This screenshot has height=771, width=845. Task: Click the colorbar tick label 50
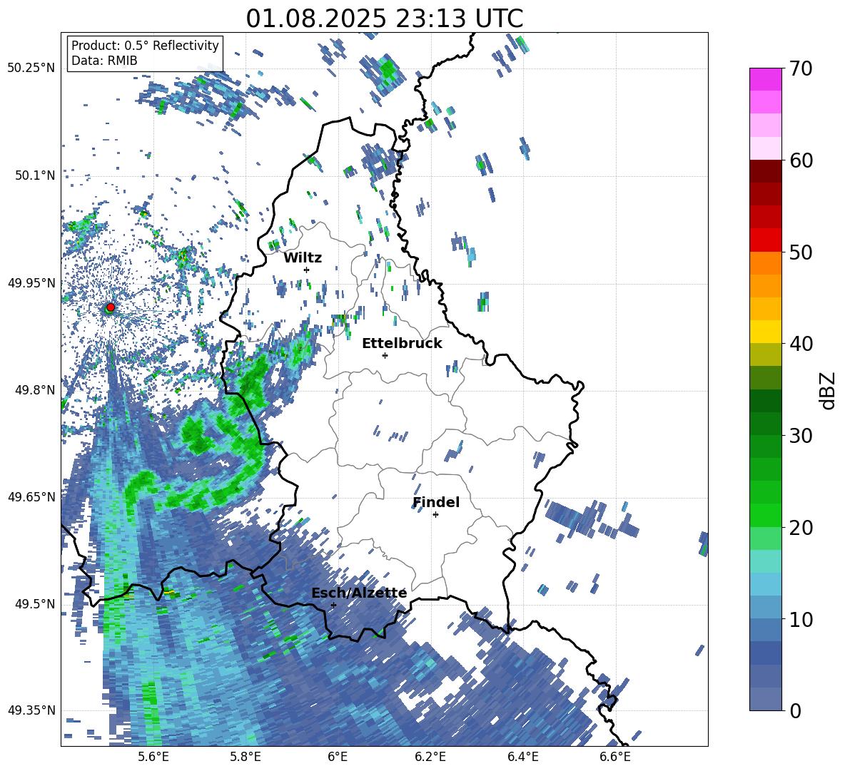(801, 252)
